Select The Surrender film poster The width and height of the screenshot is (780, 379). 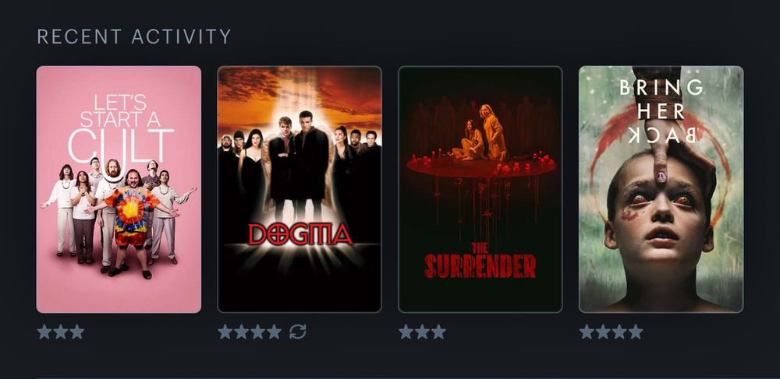[480, 190]
